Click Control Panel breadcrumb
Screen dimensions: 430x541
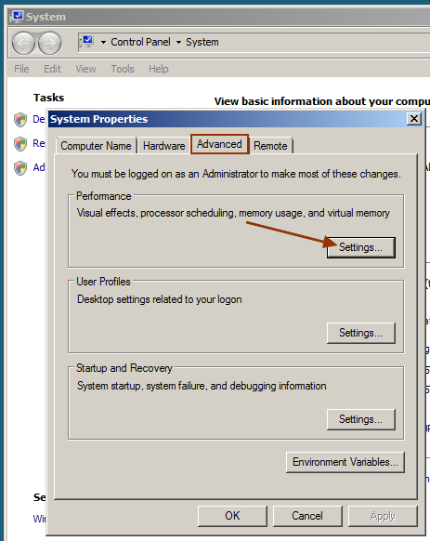point(140,42)
